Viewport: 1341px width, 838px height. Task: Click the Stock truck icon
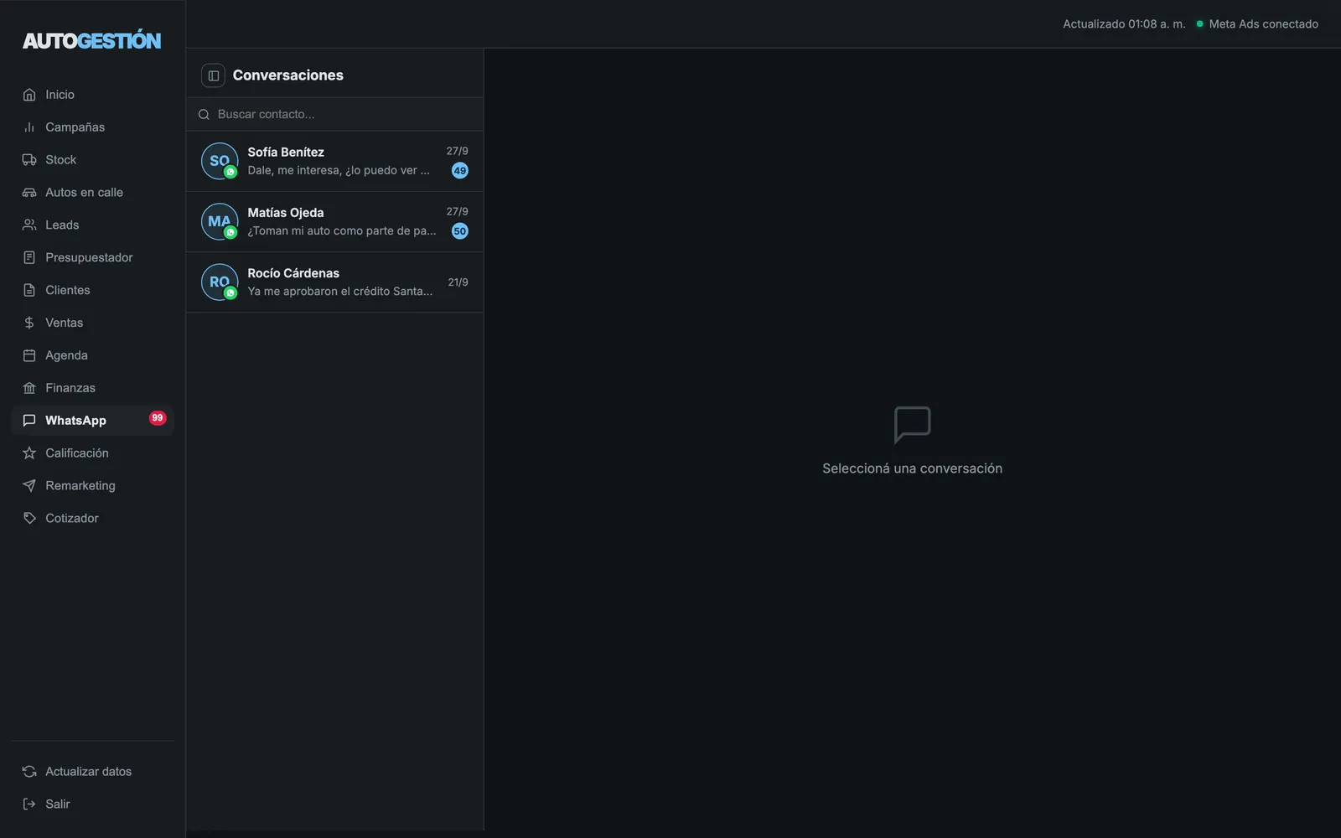[29, 160]
